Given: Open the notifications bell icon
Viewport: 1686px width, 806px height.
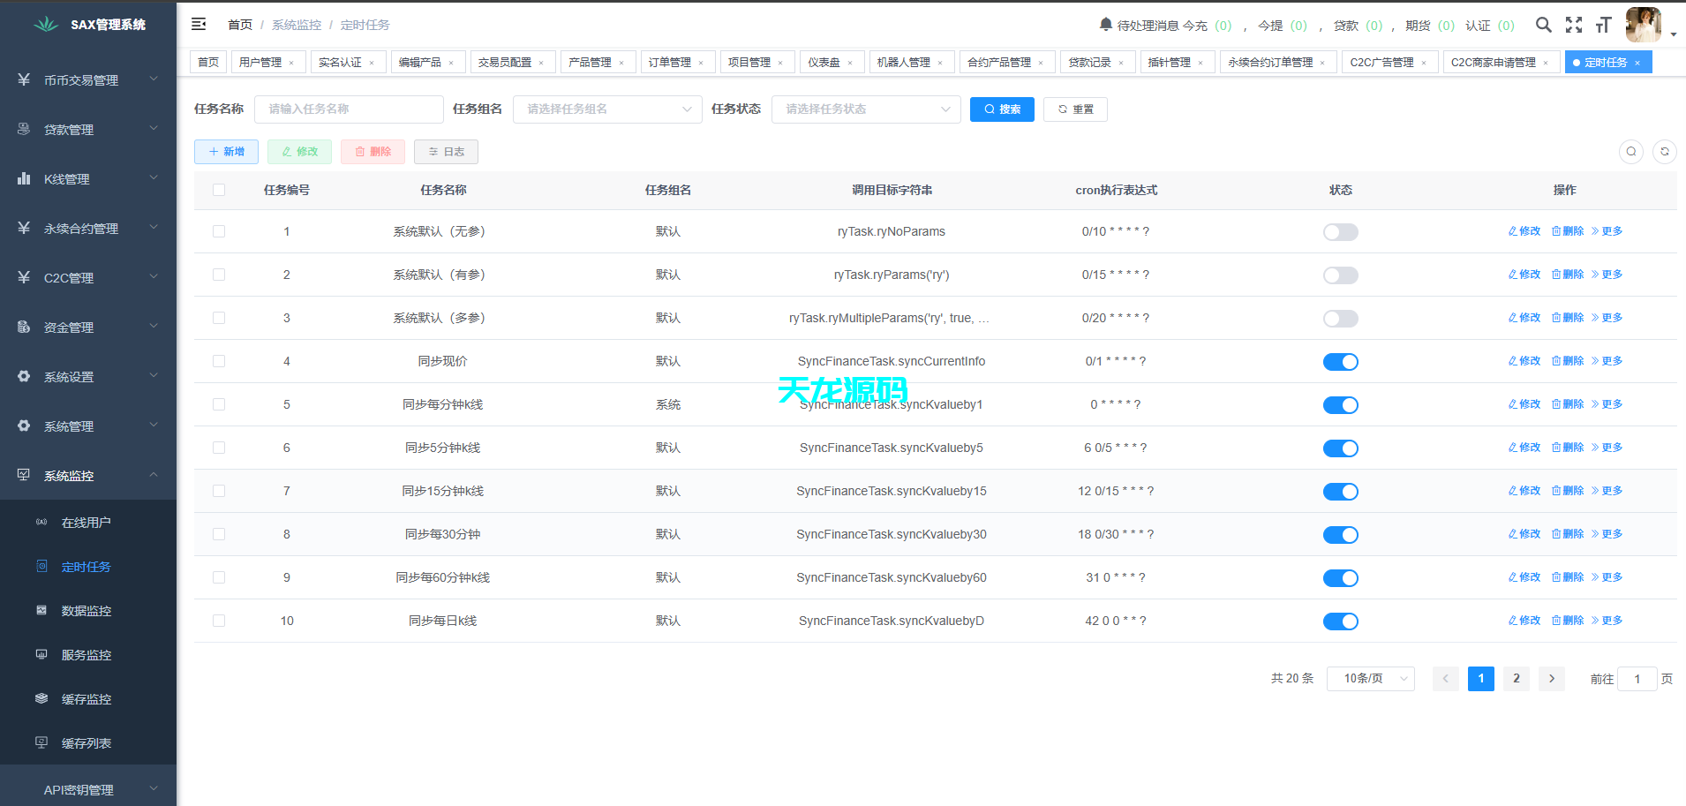Looking at the screenshot, I should click(1104, 25).
